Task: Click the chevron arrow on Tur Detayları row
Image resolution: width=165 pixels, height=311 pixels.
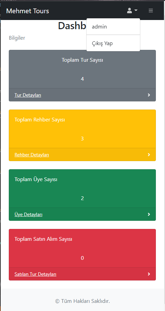Action: (x=149, y=95)
